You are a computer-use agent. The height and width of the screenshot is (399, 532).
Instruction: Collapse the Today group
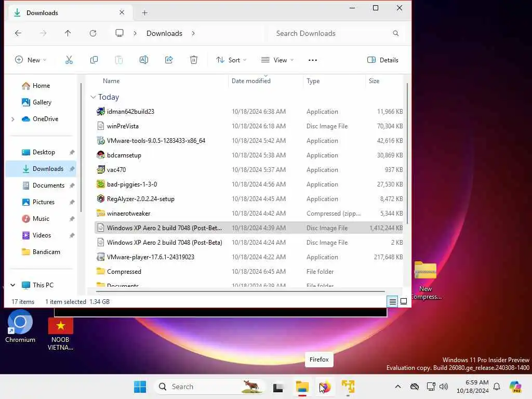coord(93,97)
